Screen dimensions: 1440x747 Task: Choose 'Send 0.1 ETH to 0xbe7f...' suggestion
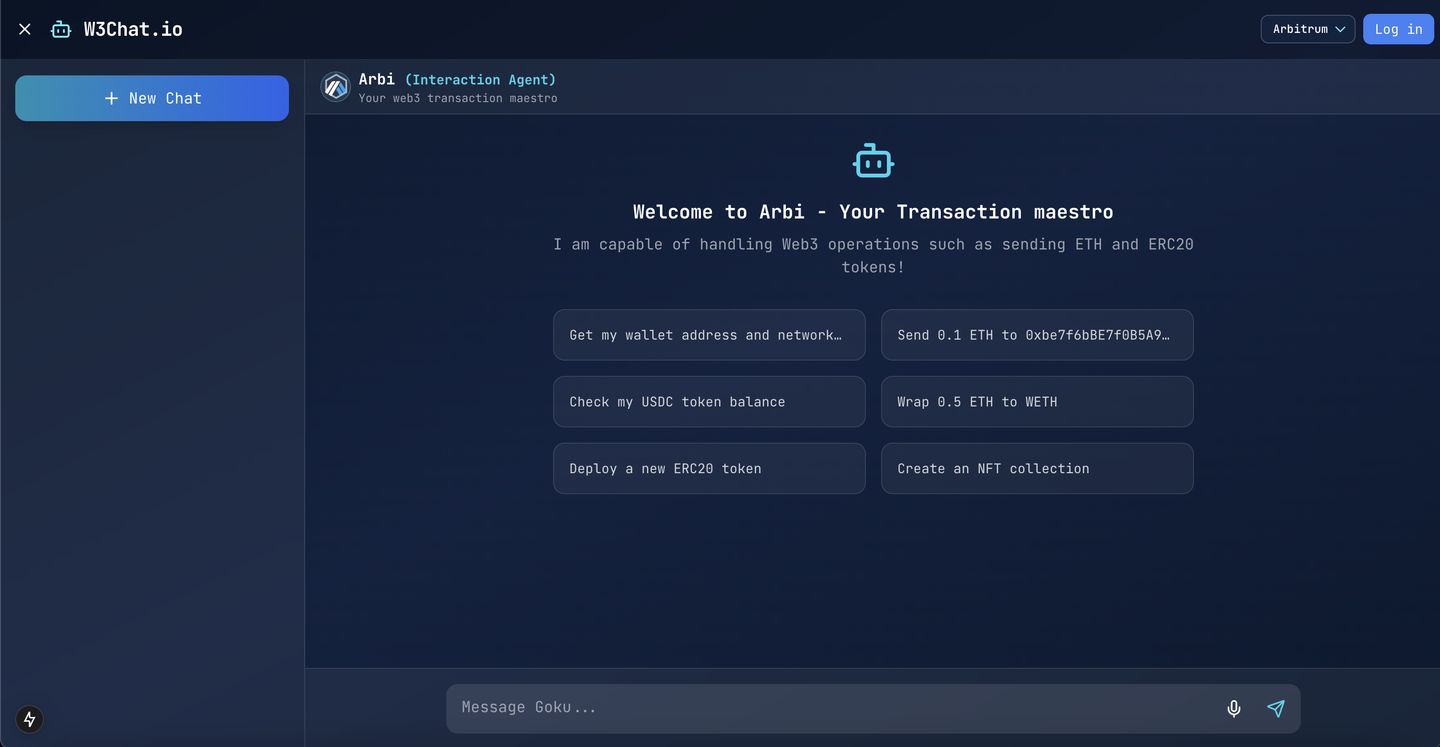point(1037,335)
